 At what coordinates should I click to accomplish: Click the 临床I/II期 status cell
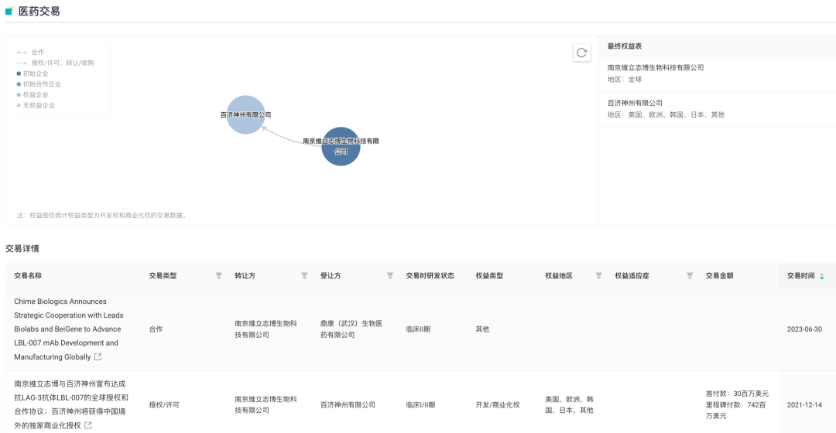(x=420, y=404)
